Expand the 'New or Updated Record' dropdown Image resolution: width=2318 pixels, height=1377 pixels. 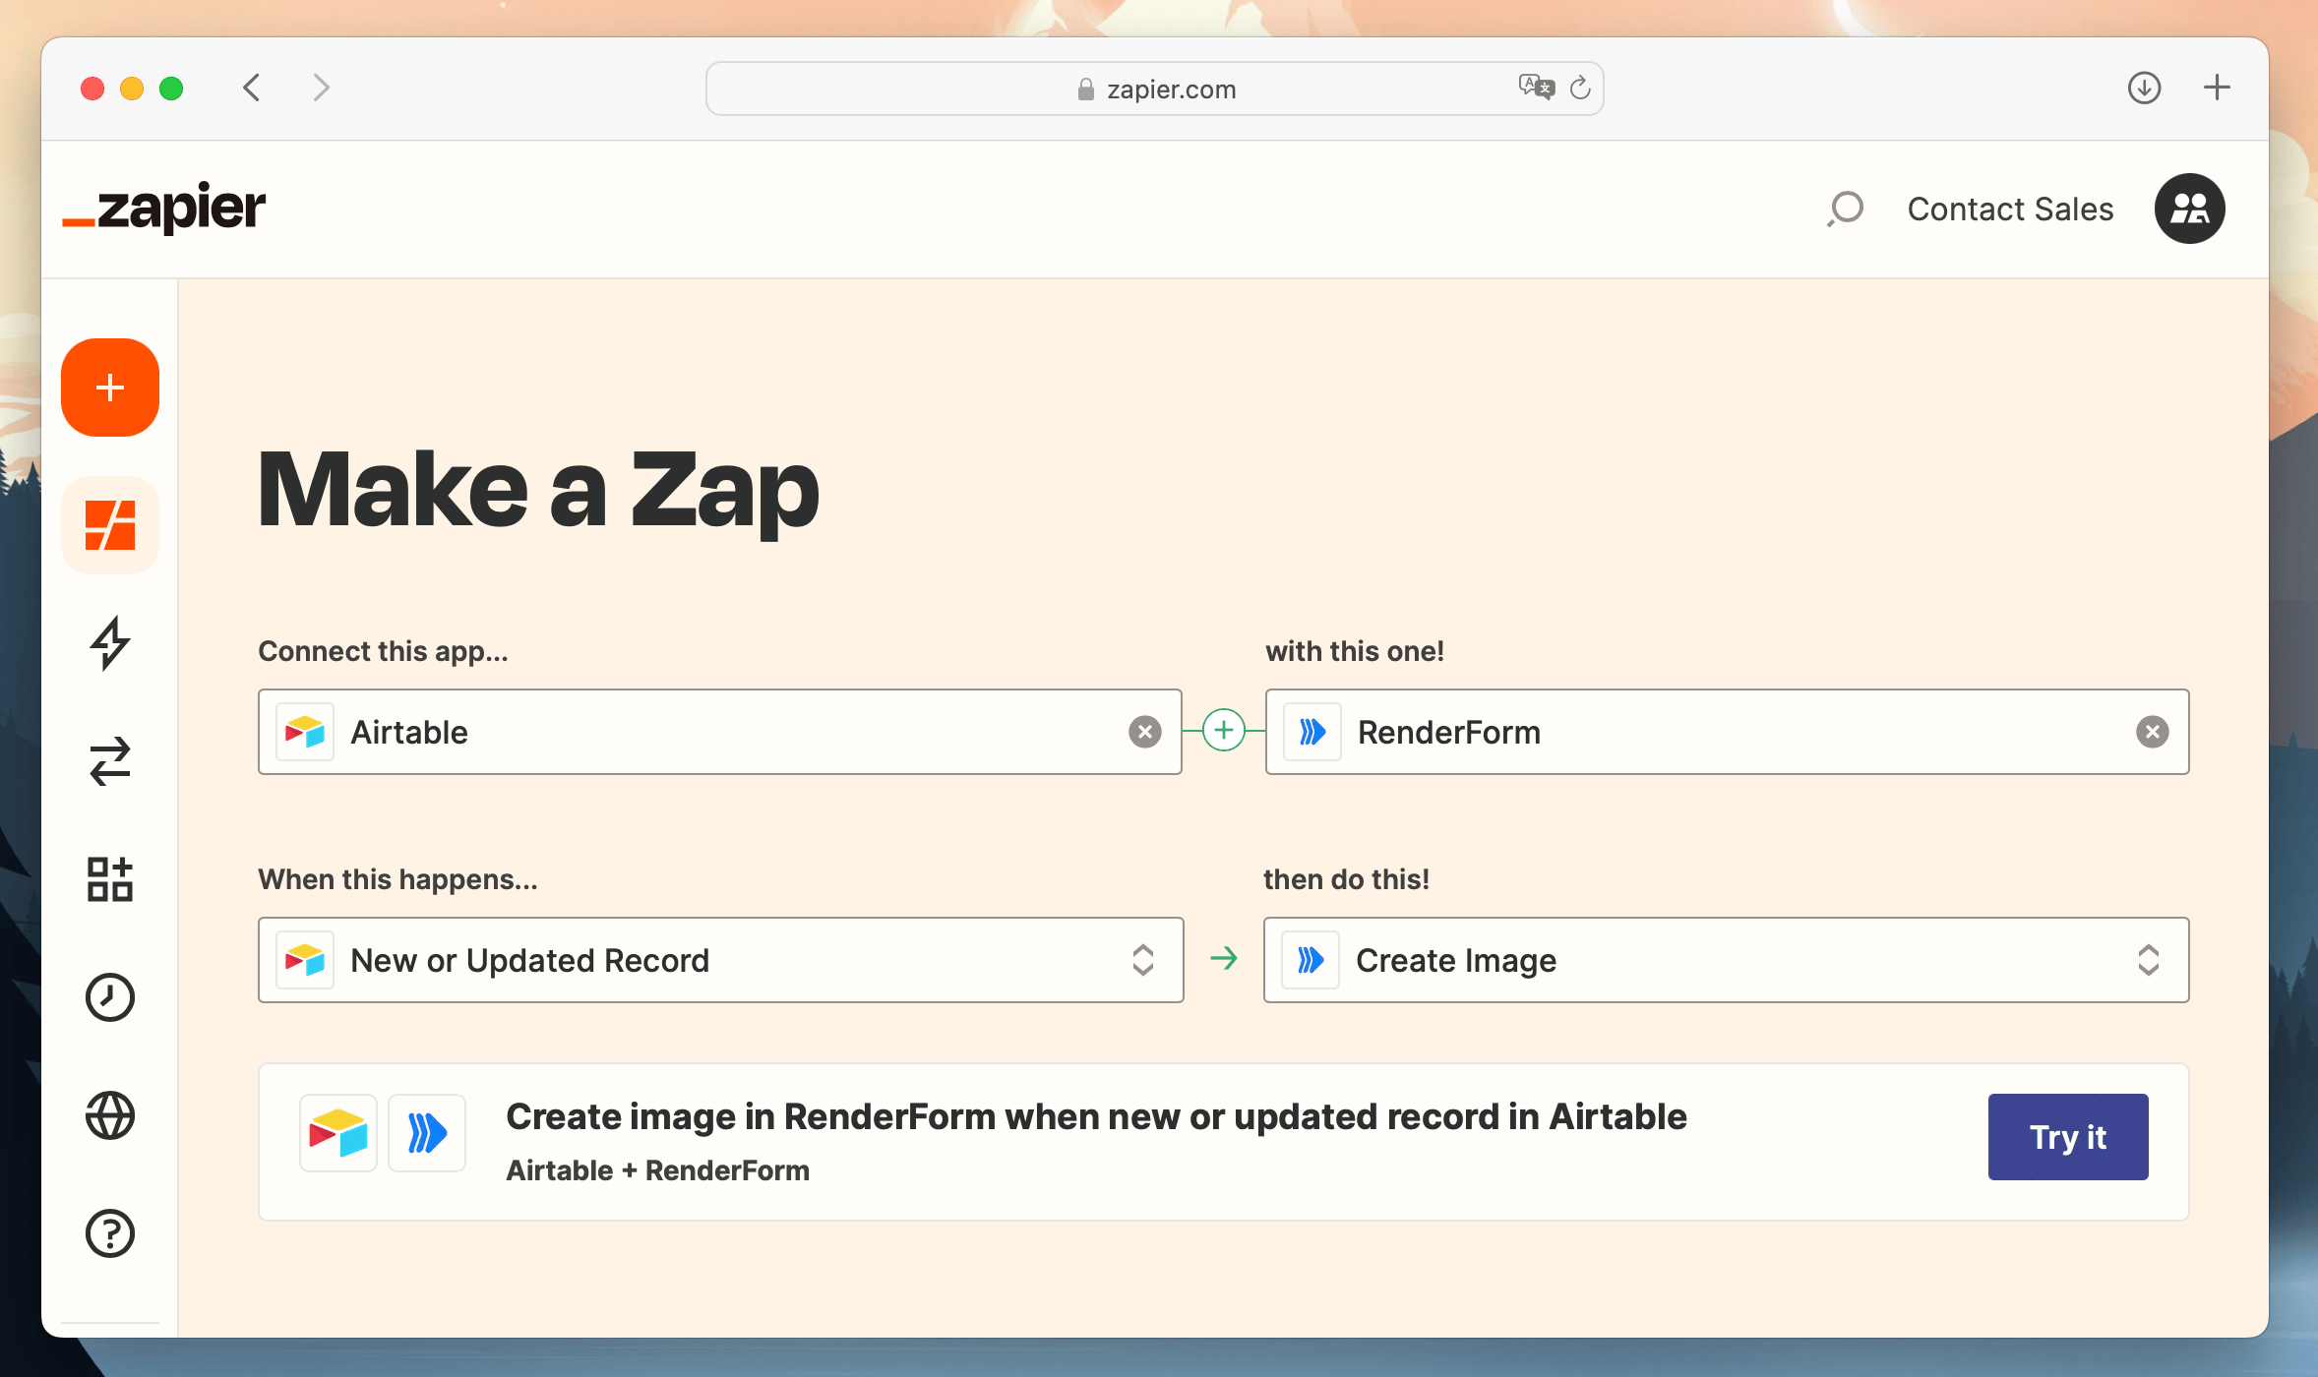1146,959
